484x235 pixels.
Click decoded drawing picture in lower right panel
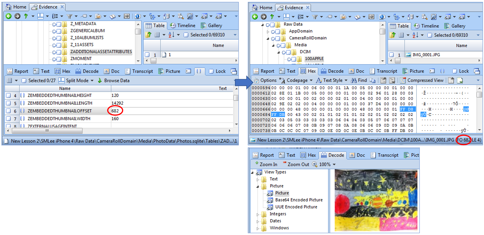coord(376,201)
